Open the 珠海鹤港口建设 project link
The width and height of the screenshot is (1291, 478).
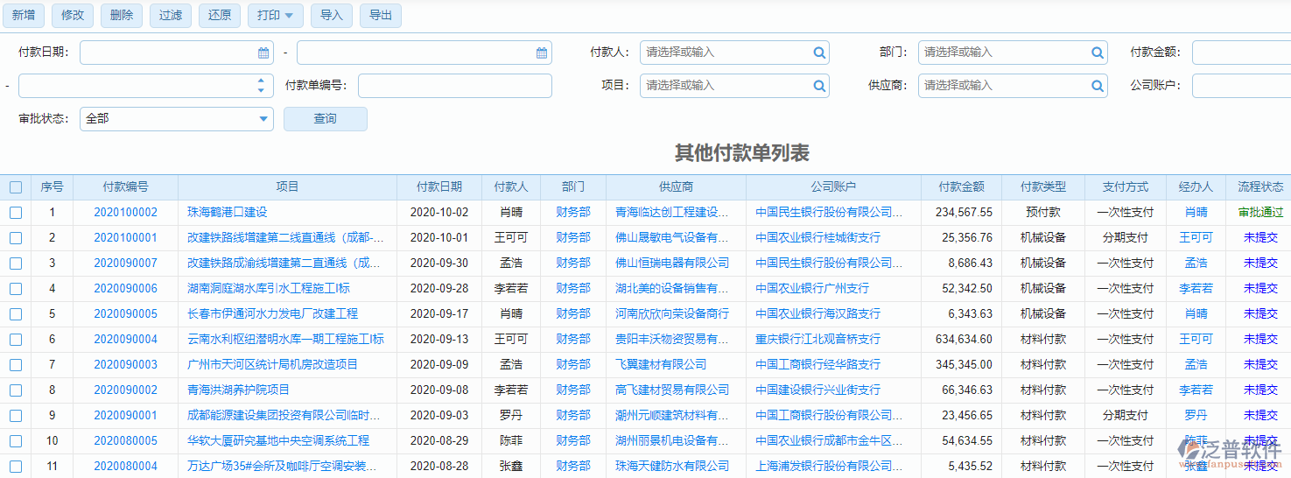click(x=227, y=213)
